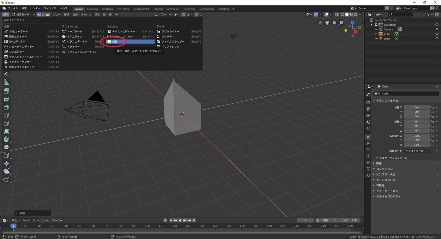Screen dimensions: 441x239
Task: Select the Measure tool
Action: click(6, 82)
